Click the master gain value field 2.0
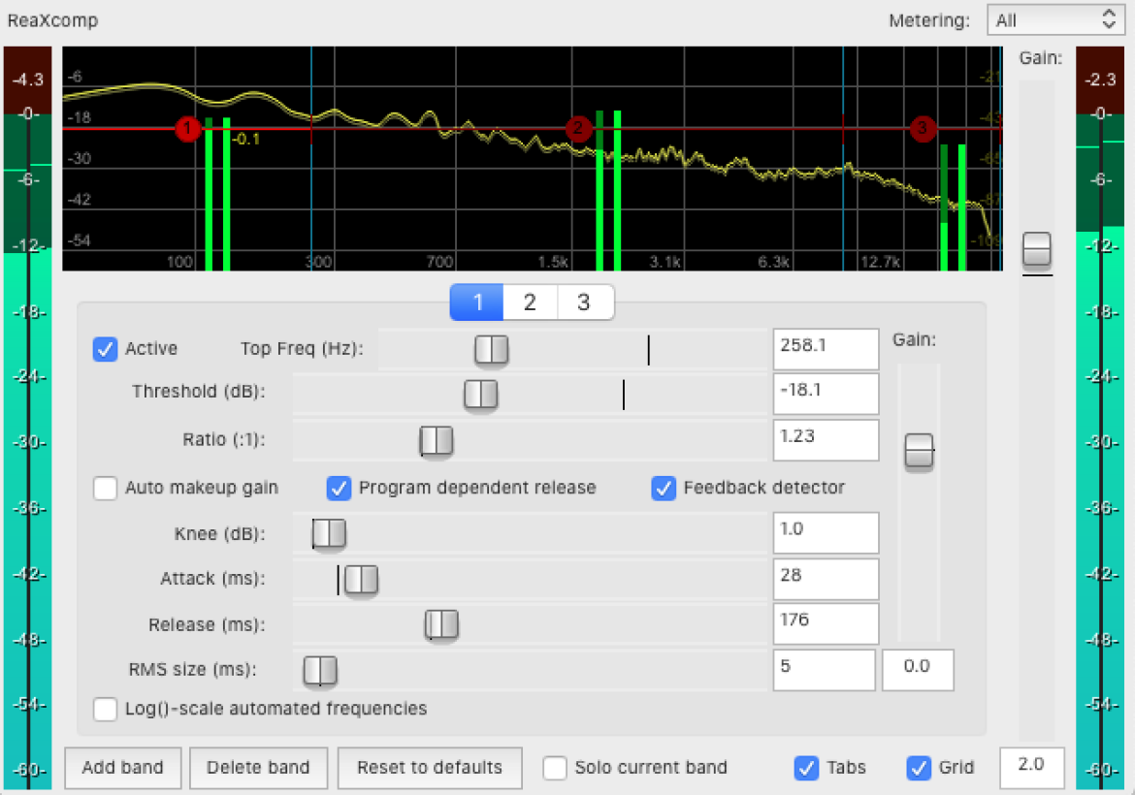This screenshot has height=795, width=1135. [1031, 768]
